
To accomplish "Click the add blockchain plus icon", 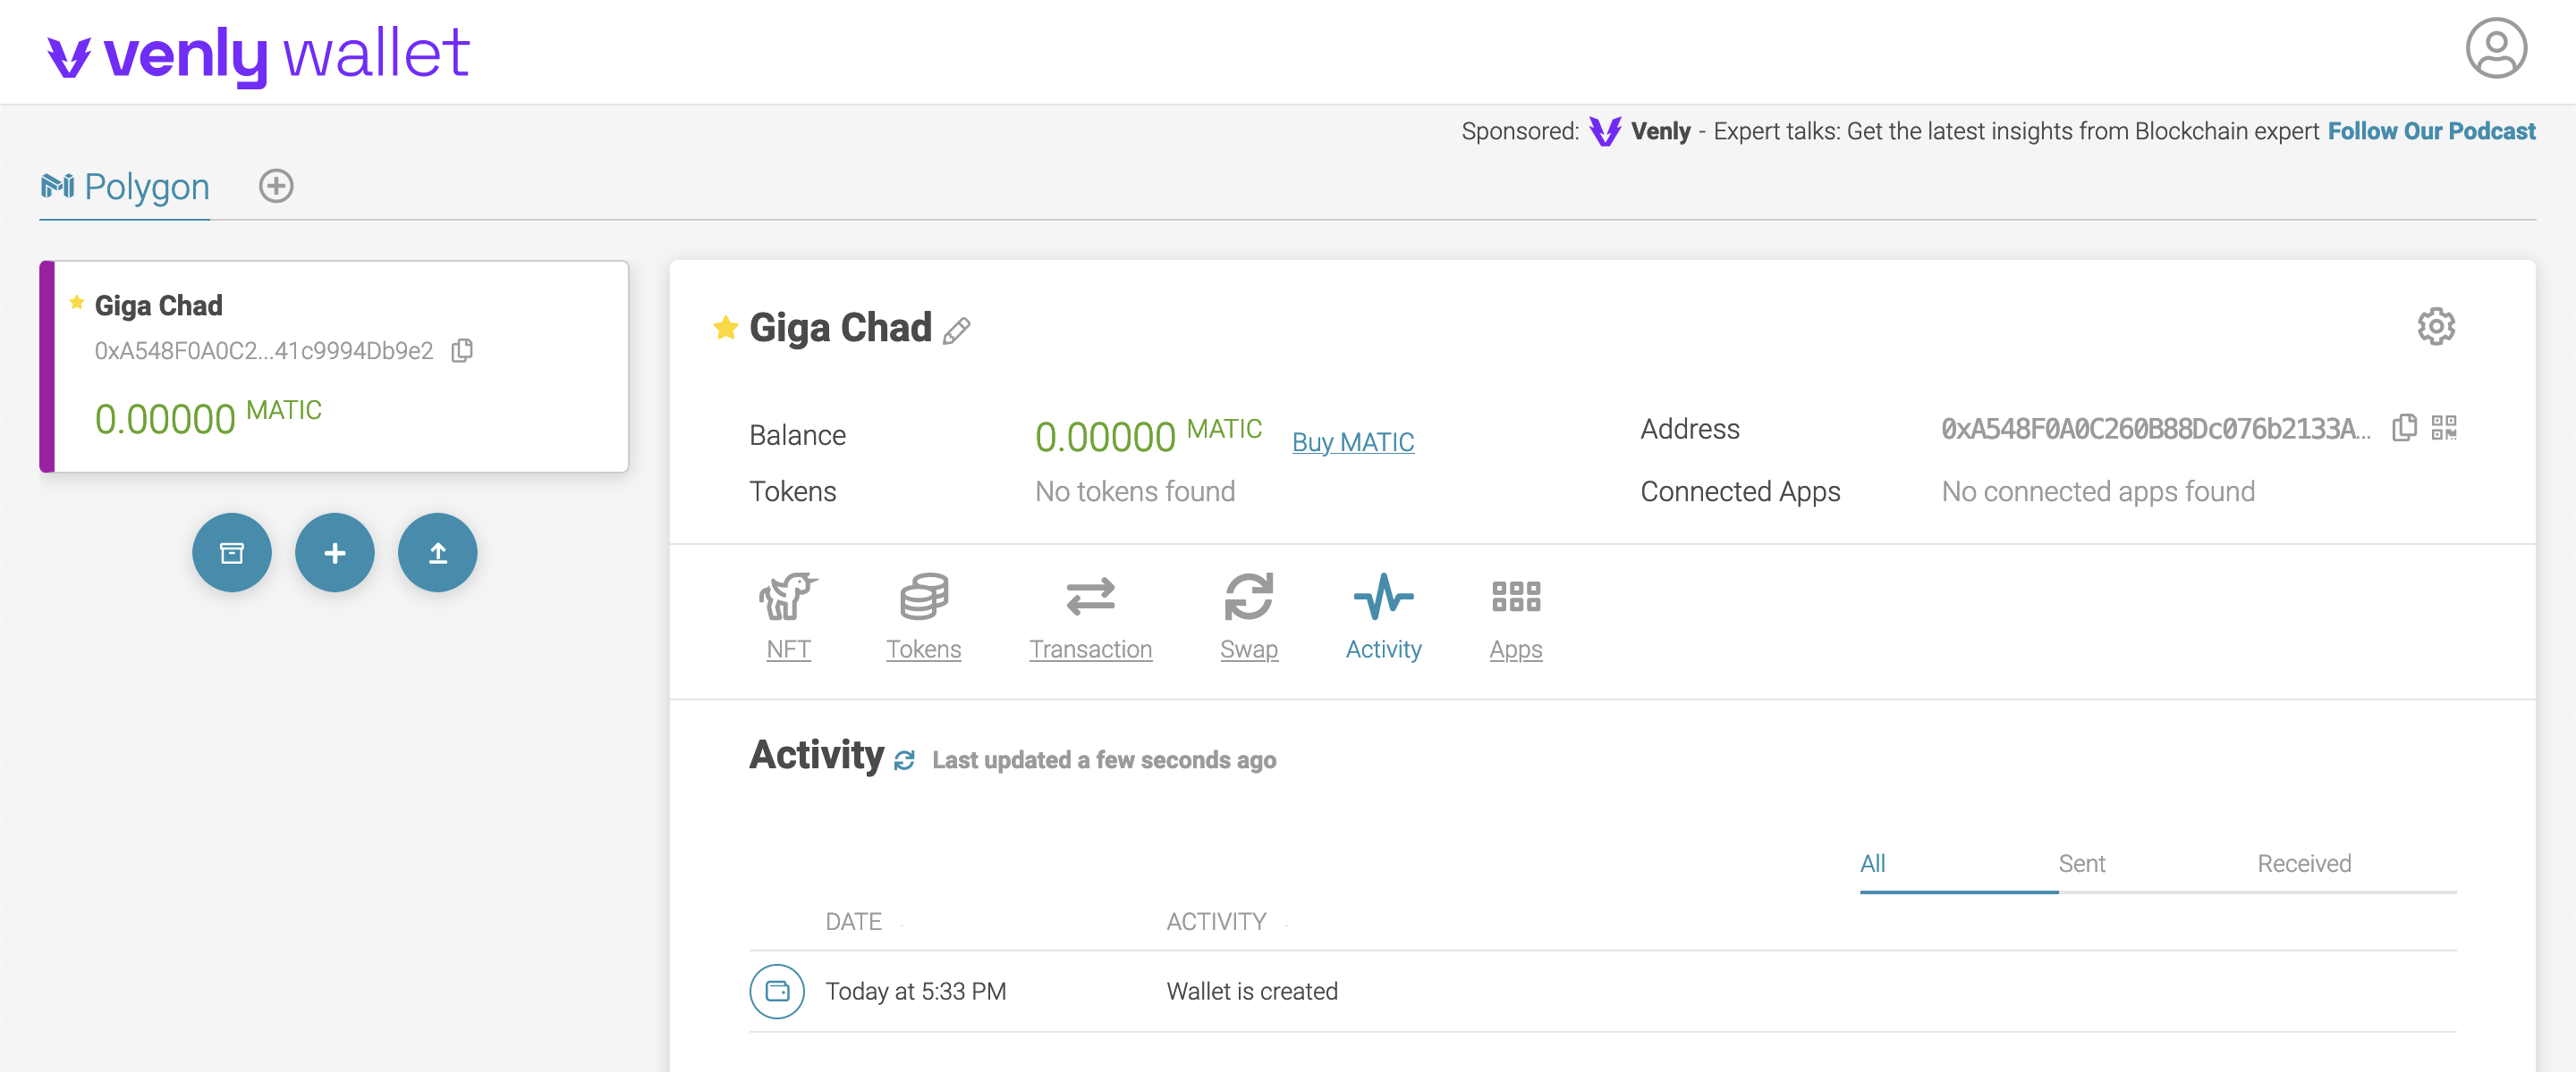I will (x=276, y=186).
